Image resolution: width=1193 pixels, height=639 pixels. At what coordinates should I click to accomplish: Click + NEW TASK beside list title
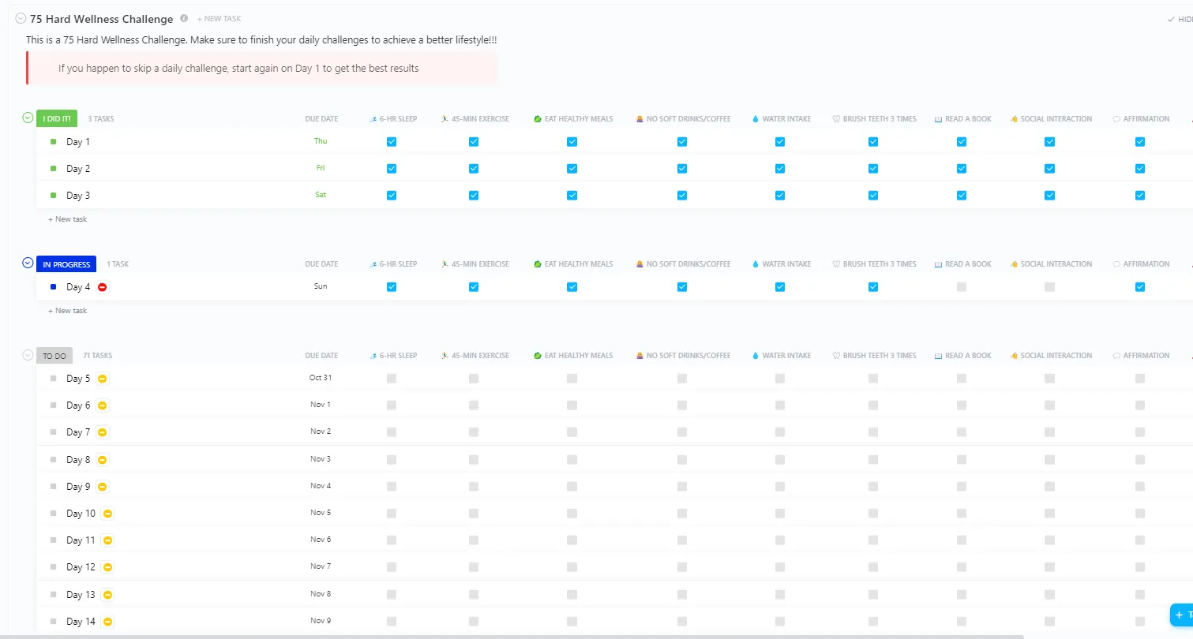[219, 18]
